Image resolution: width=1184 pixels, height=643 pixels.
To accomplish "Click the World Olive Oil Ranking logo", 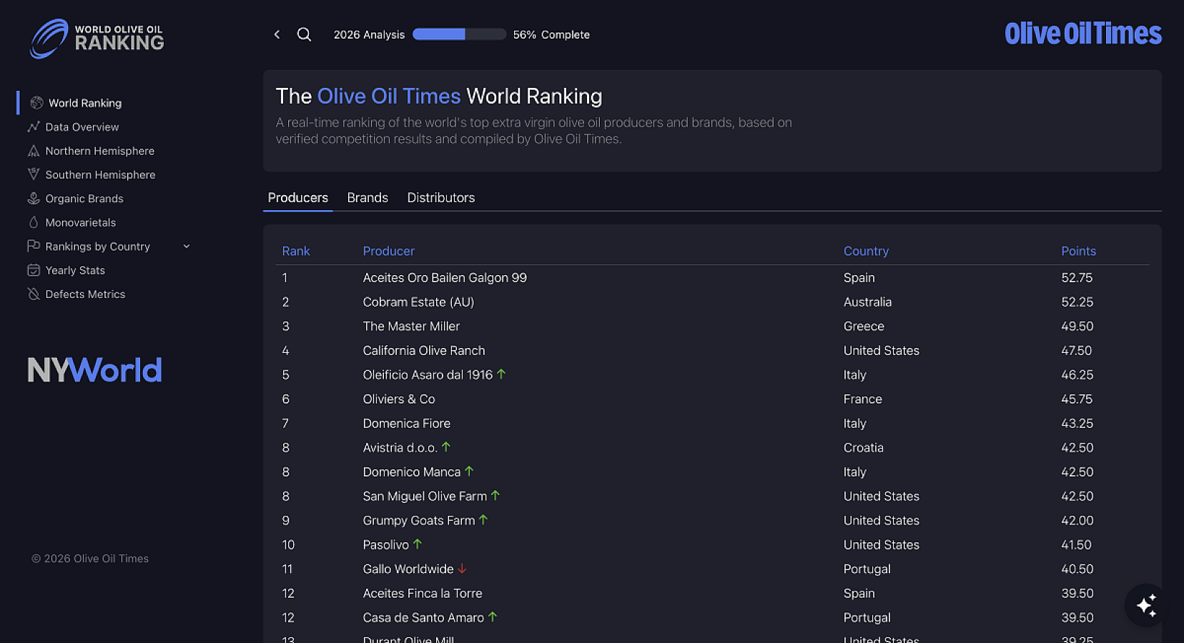I will (x=97, y=39).
